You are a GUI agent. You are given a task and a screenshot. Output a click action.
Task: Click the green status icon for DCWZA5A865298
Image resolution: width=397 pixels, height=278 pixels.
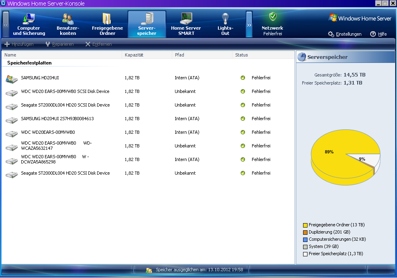point(243,159)
